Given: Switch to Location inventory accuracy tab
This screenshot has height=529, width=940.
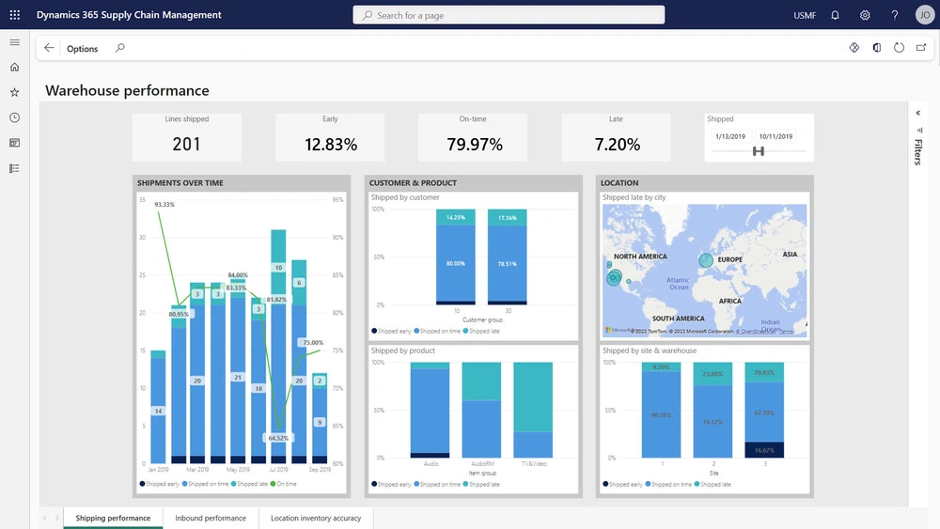Looking at the screenshot, I should pyautogui.click(x=316, y=518).
